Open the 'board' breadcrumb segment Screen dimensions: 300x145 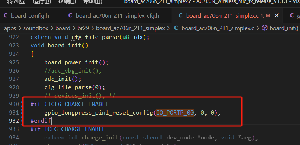click(63, 28)
